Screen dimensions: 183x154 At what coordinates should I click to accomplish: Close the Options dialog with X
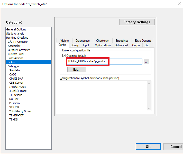pos(179,4)
